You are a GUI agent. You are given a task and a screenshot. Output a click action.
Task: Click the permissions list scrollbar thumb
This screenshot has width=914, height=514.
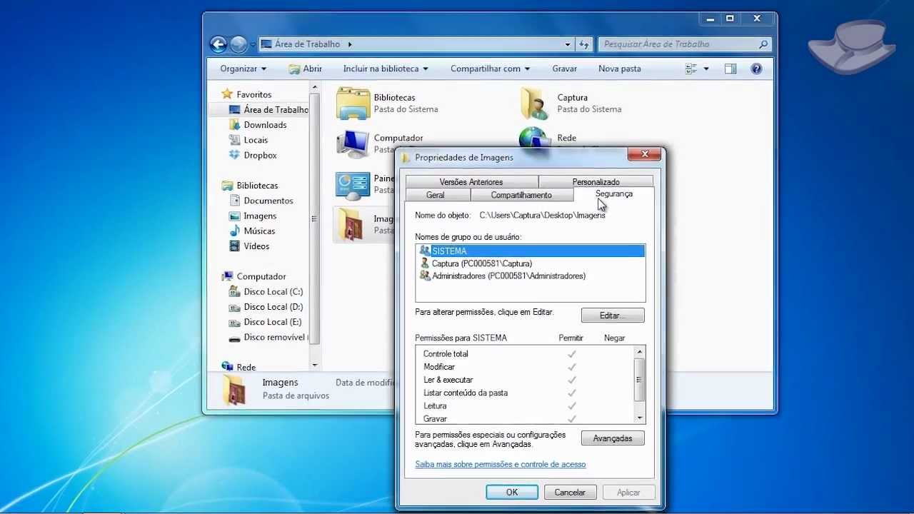pos(640,380)
